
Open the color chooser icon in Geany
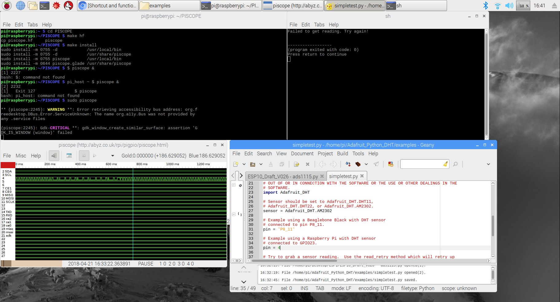pyautogui.click(x=391, y=164)
